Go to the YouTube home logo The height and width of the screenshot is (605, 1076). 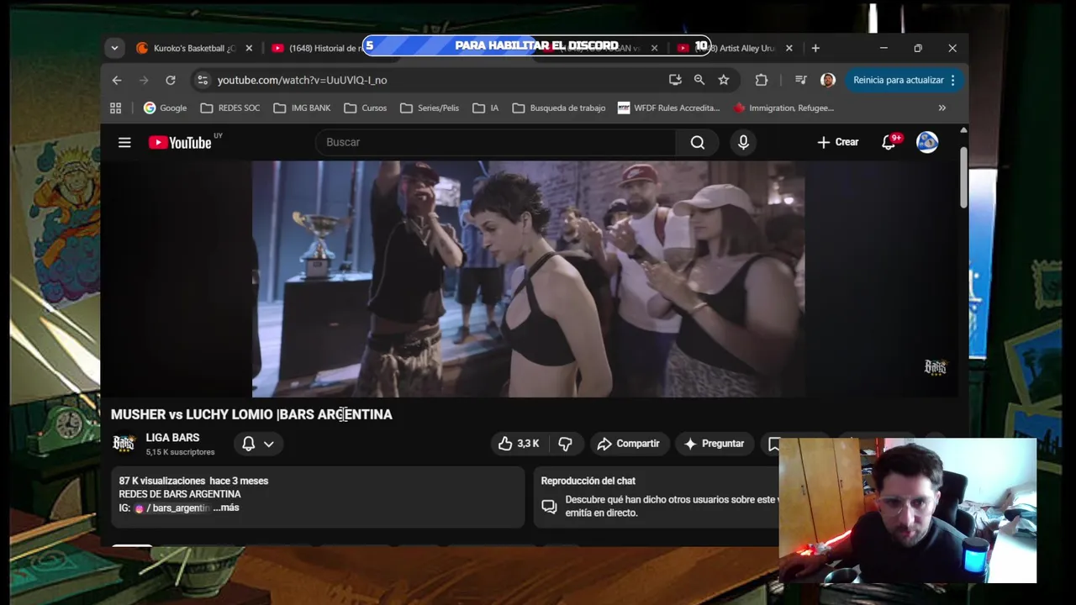180,142
